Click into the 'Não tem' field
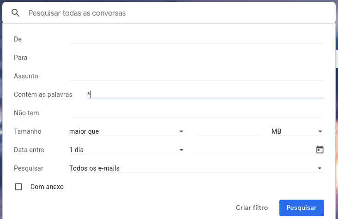 pyautogui.click(x=197, y=113)
